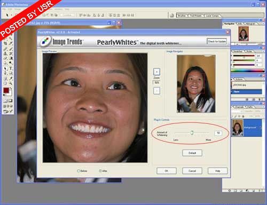
Task: Open the Tool Presets tab in palette well
Action: click(196, 15)
